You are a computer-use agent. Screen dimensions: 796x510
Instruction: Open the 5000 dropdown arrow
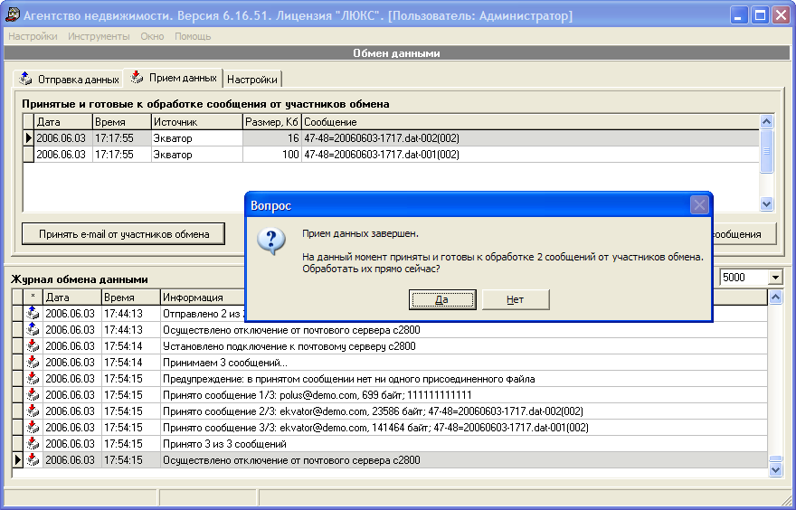(775, 277)
